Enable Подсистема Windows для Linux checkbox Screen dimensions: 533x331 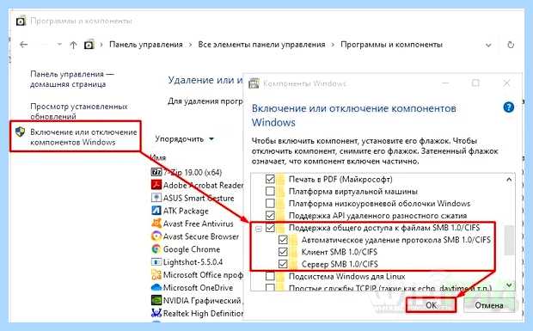tap(270, 276)
